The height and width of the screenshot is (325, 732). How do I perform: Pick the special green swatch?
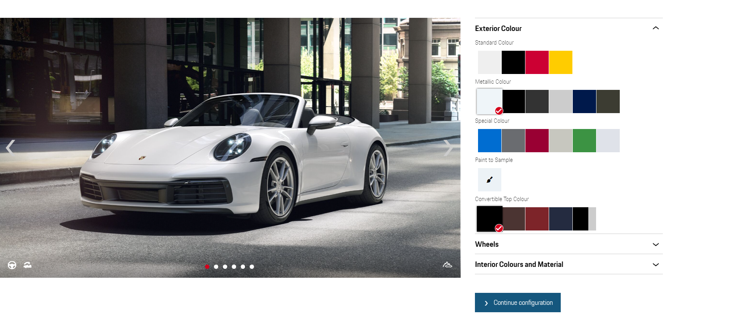click(x=584, y=141)
